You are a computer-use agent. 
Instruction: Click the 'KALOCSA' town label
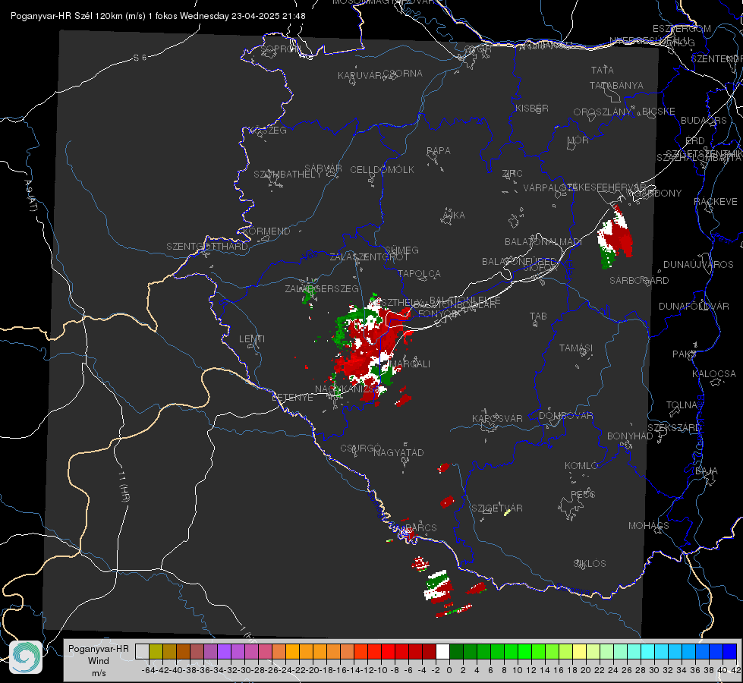(x=713, y=374)
